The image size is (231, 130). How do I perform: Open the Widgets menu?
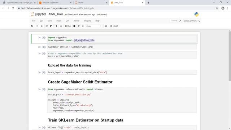[x=87, y=21]
